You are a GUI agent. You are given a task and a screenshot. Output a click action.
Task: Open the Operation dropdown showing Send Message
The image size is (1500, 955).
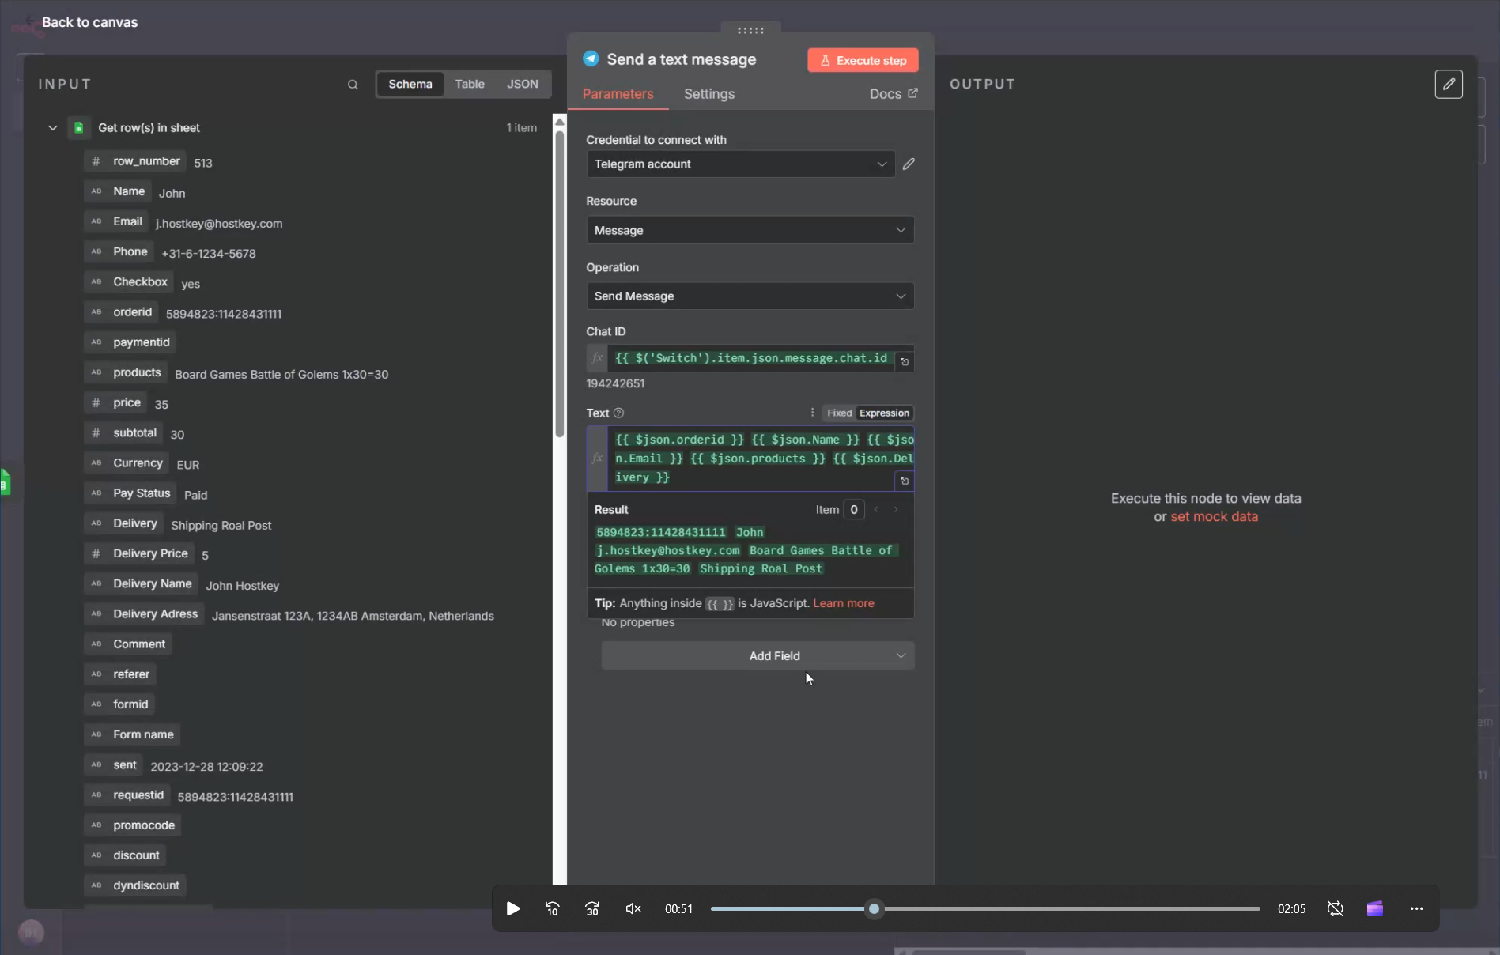coord(750,296)
